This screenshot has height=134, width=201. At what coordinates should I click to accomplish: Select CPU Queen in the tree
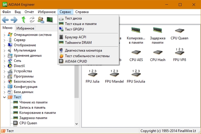point(28,123)
